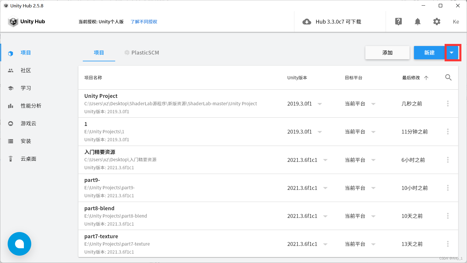
Task: Click the 添加 button
Action: click(387, 53)
